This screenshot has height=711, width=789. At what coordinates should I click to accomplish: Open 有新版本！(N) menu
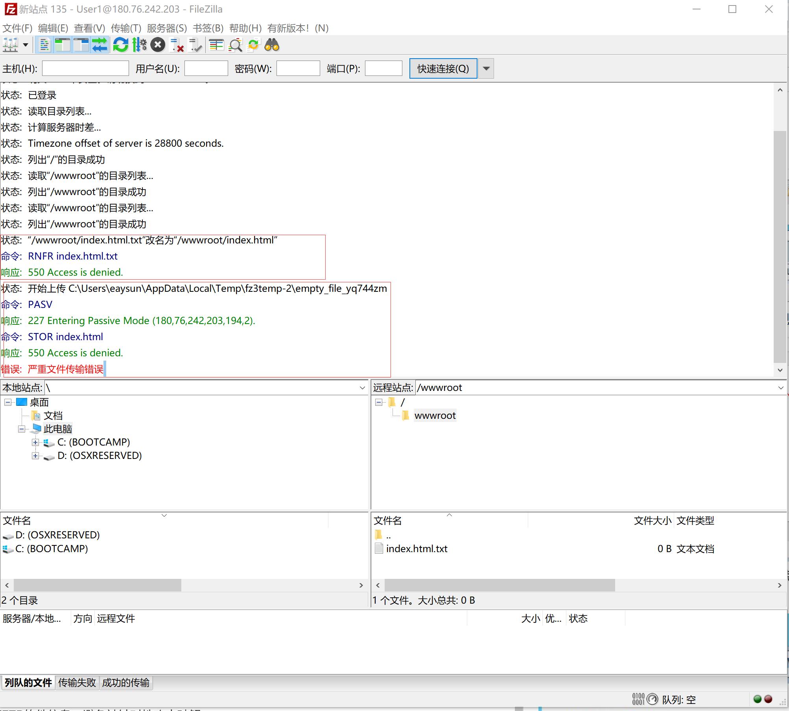coord(298,28)
